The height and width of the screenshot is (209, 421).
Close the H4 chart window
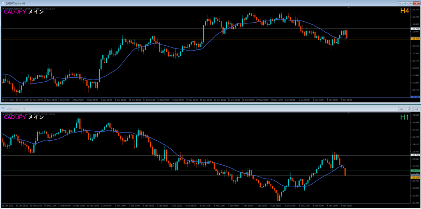(x=416, y=4)
